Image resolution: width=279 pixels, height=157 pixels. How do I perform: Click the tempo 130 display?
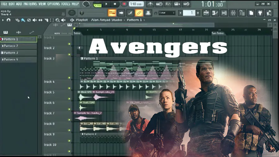[136, 4]
